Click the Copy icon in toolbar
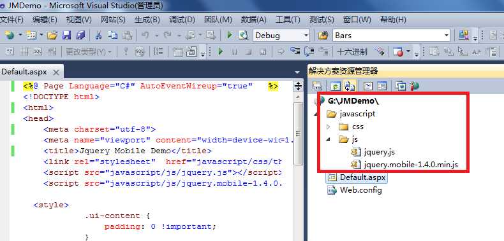 coord(113,35)
